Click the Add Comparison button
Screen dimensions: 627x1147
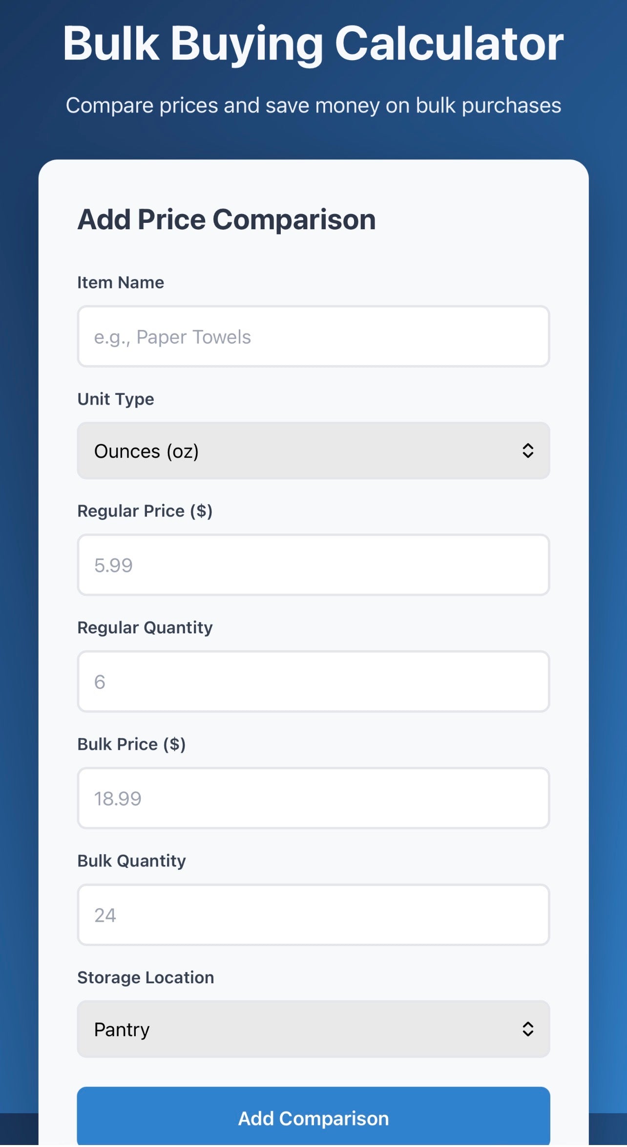click(x=313, y=1118)
